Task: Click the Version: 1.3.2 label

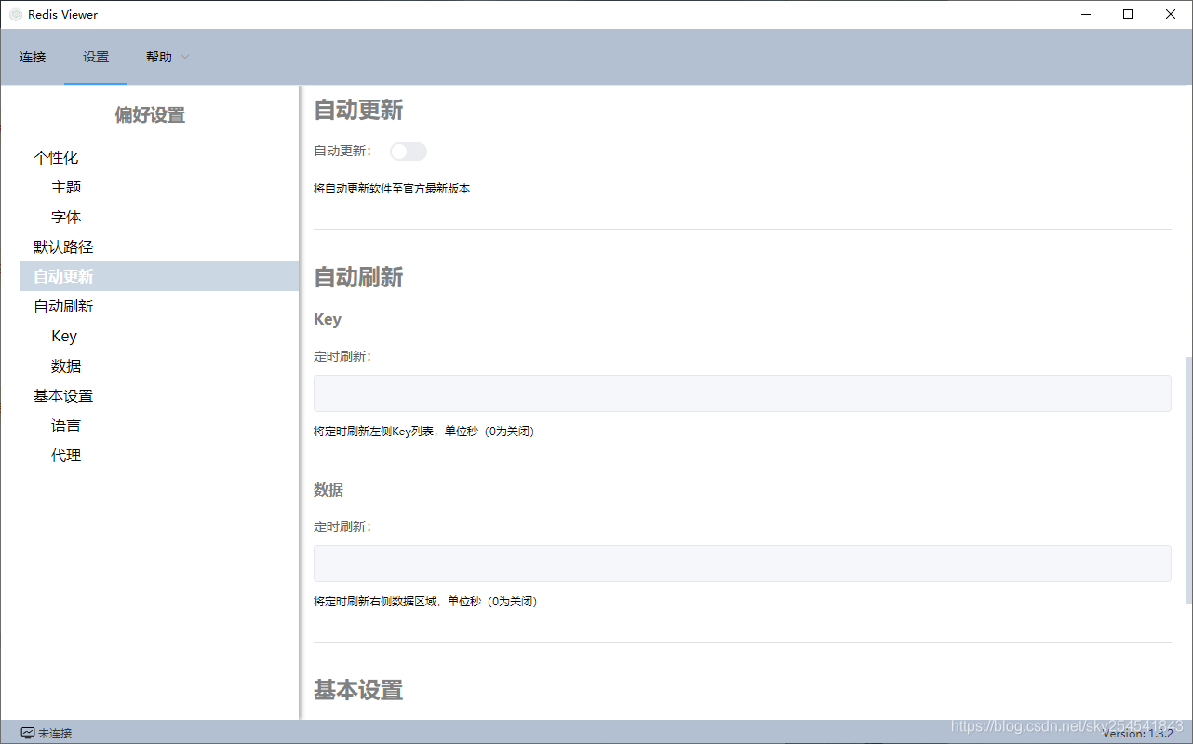Action: tap(1138, 733)
